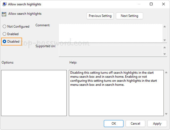Screen dimensions: 170x130
Task: Go to the Previous Setting
Action: 100,16
